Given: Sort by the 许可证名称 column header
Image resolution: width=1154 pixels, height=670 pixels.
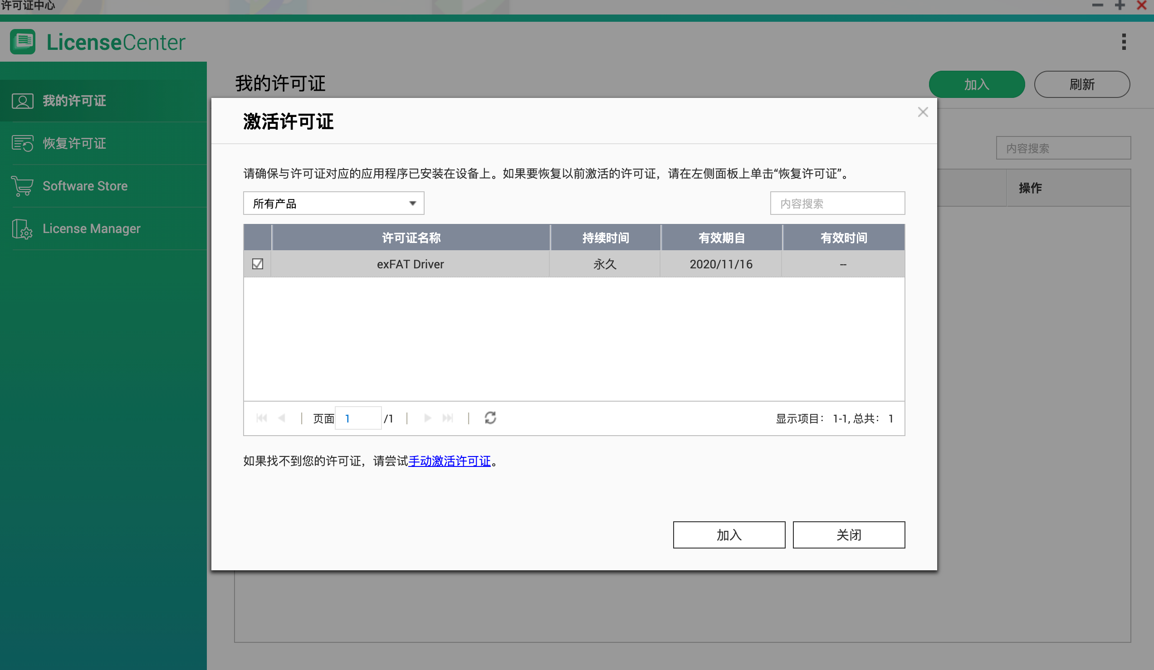Looking at the screenshot, I should [411, 238].
